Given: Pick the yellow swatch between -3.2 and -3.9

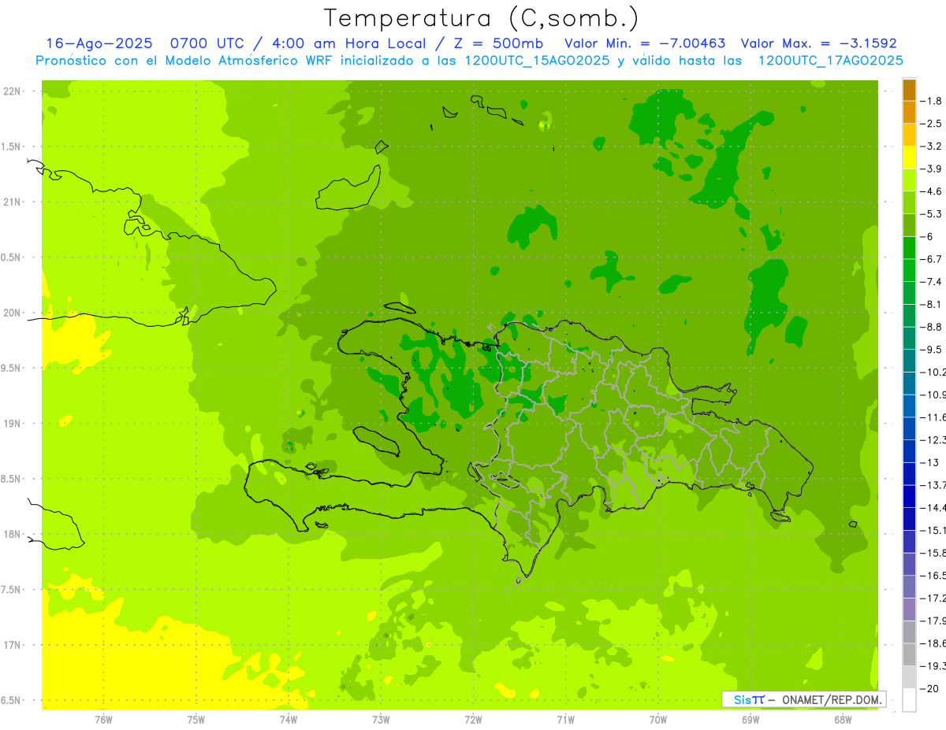Looking at the screenshot, I should pos(909,157).
